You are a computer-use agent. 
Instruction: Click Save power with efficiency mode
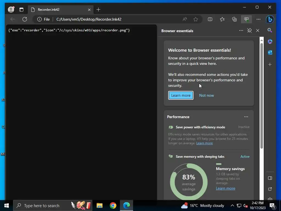point(200,127)
